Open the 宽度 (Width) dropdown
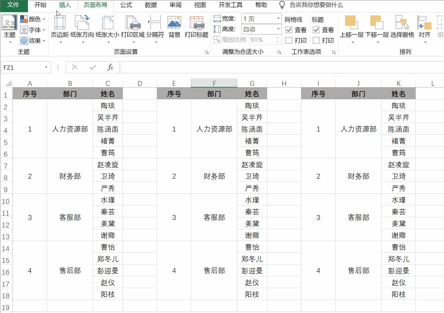 tap(278, 19)
